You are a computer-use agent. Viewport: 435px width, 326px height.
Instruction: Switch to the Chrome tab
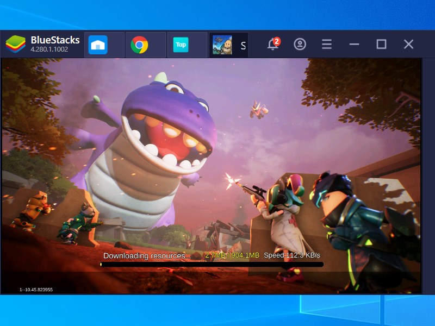(145, 45)
